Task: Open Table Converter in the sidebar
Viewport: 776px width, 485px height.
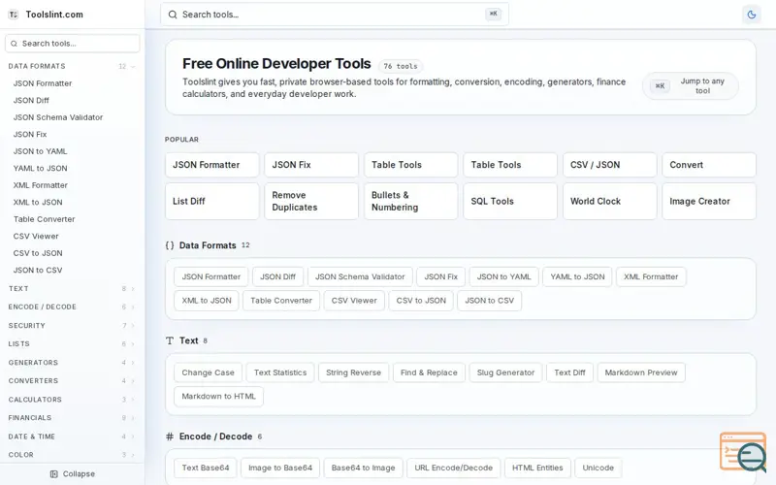Action: tap(44, 219)
